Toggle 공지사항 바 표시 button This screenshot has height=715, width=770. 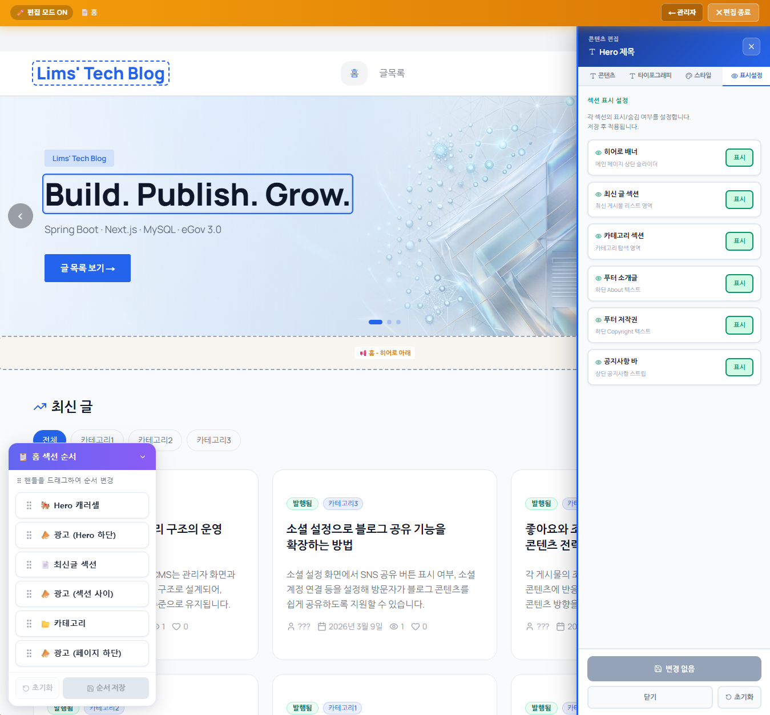tap(739, 367)
